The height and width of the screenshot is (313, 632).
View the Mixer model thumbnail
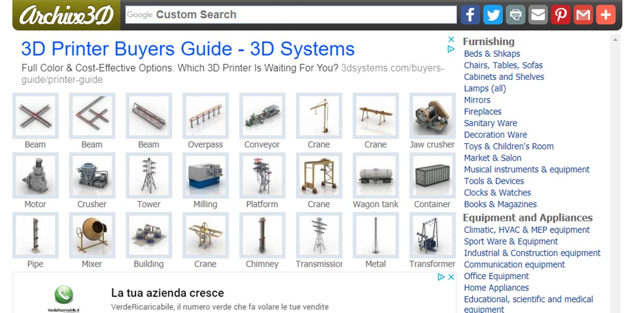pos(92,235)
